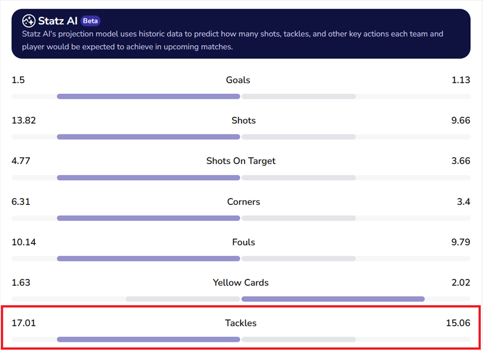
Task: Click the Goals stat label
Action: pos(238,80)
